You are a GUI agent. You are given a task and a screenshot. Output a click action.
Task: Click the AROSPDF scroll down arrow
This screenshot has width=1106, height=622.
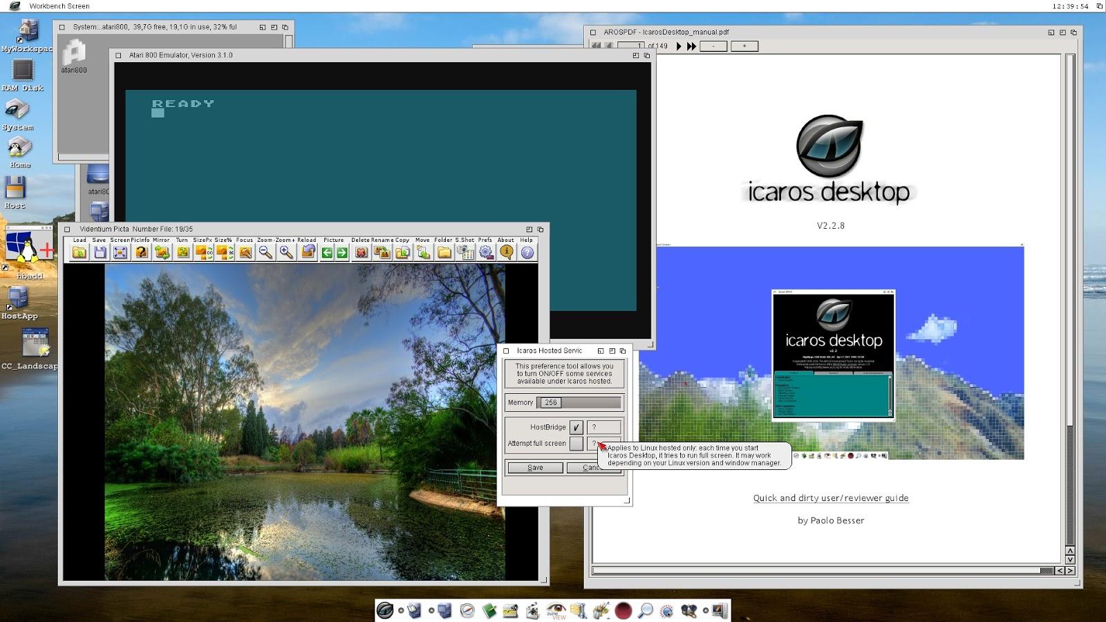tap(1070, 560)
